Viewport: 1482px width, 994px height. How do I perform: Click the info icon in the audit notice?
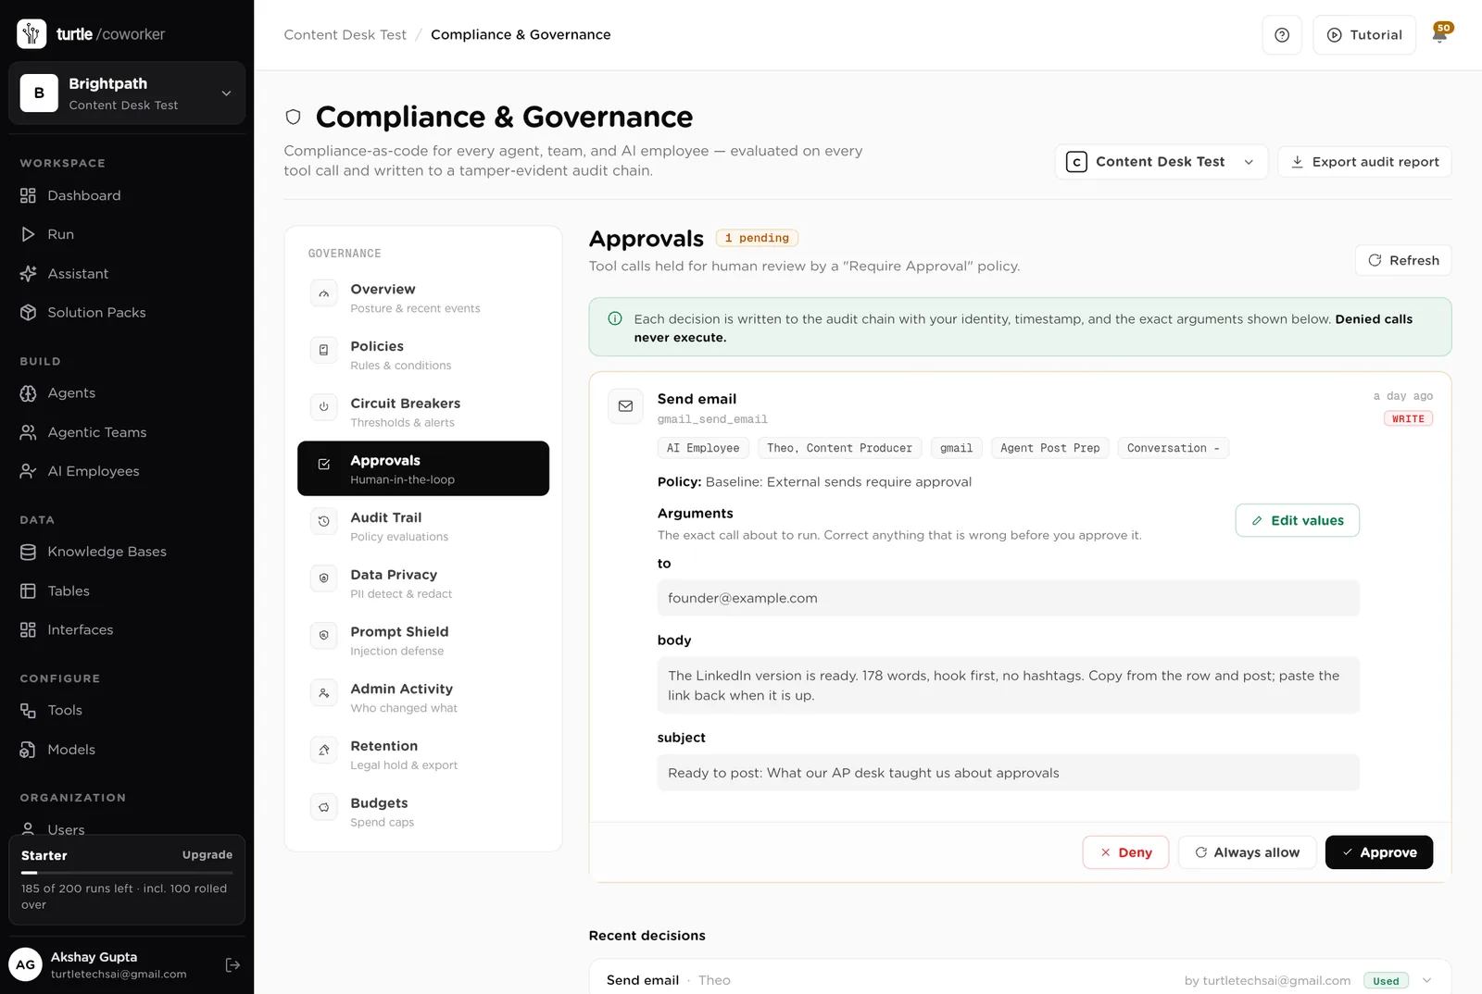[614, 318]
